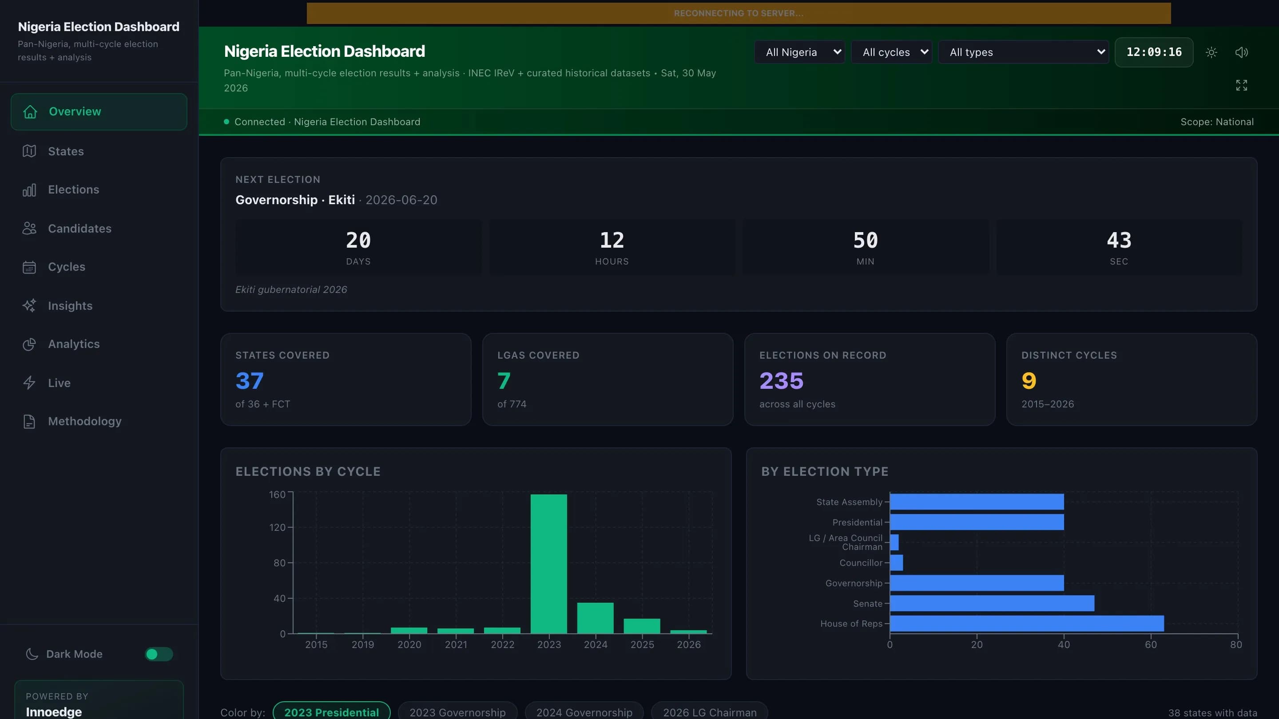Screen dimensions: 1279x719
Task: Click the 50 Min countdown tile
Action: pos(866,247)
